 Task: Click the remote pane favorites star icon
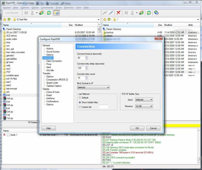click(x=104, y=19)
